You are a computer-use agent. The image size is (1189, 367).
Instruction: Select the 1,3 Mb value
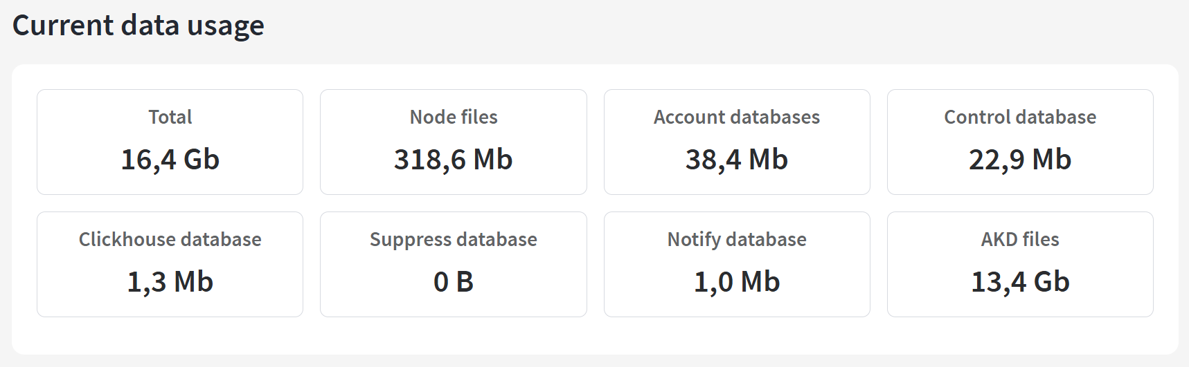tap(170, 282)
